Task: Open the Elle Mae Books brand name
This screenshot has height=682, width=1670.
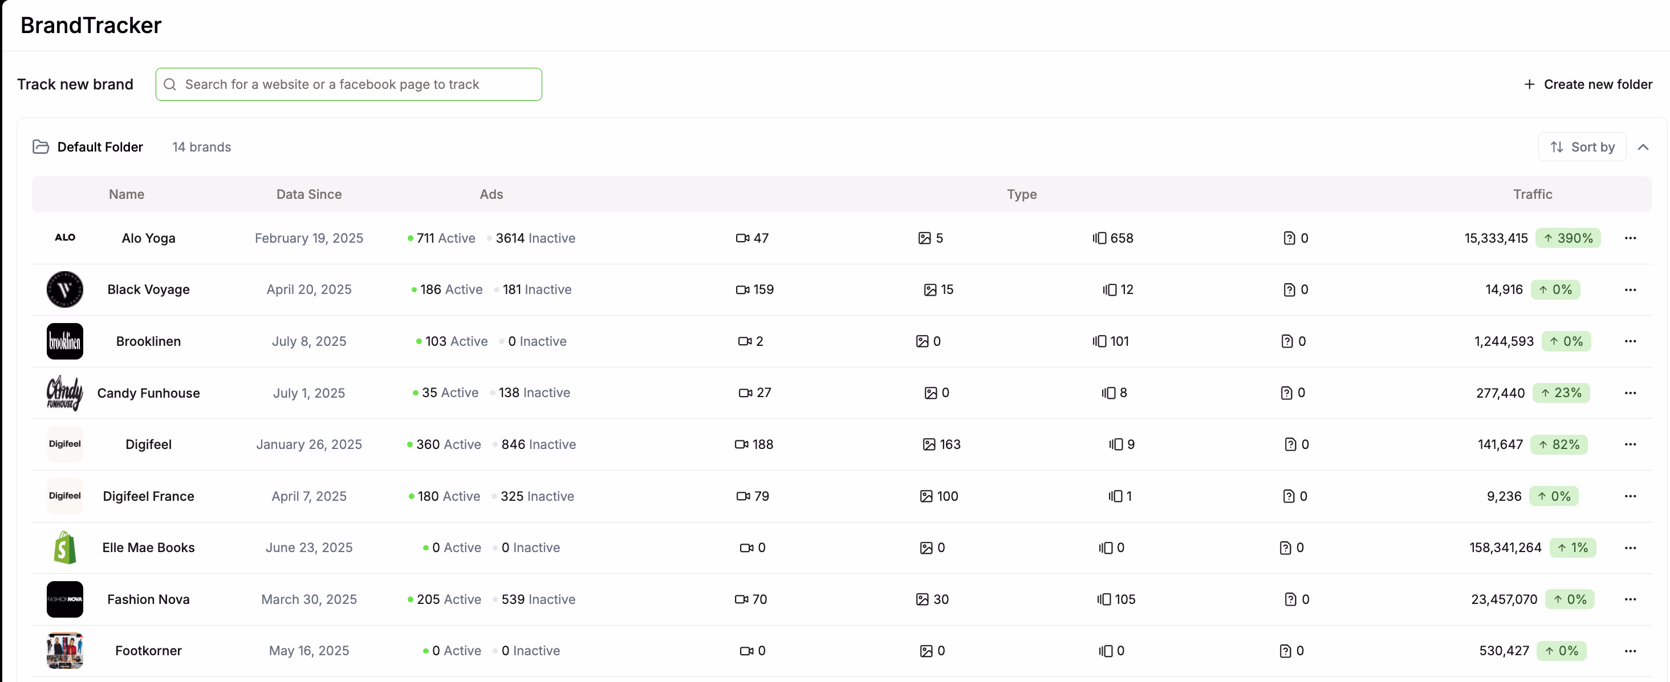Action: click(x=148, y=548)
